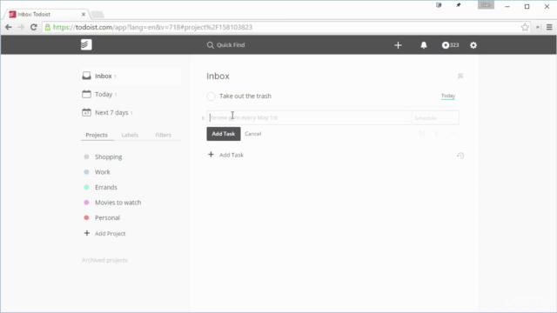Check off Take out the trash task

(x=211, y=97)
